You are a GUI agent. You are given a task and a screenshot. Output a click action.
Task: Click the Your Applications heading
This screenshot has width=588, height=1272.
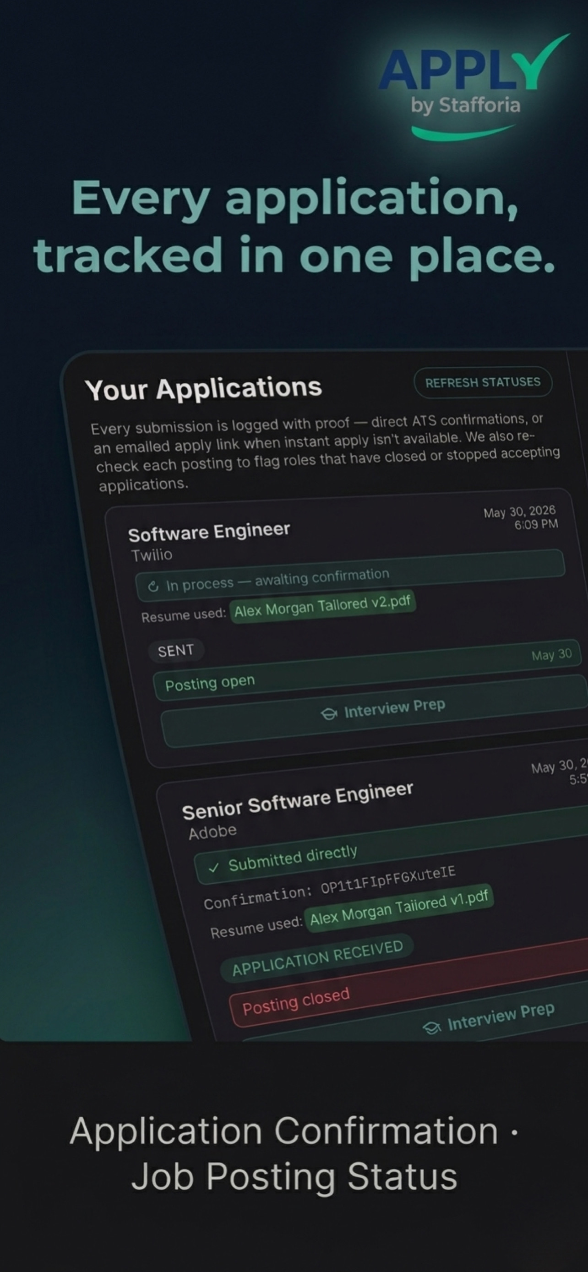203,389
